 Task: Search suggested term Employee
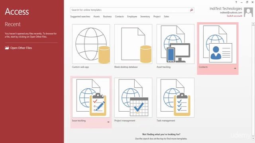point(132,17)
